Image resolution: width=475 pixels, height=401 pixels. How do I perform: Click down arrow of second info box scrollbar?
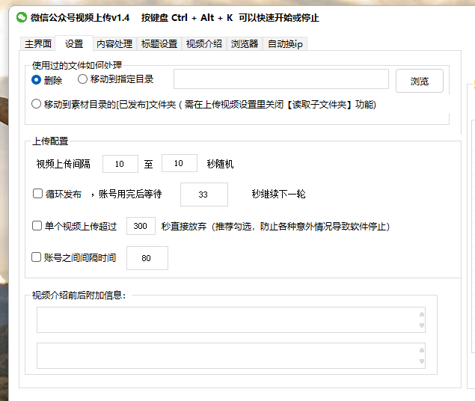pos(422,361)
